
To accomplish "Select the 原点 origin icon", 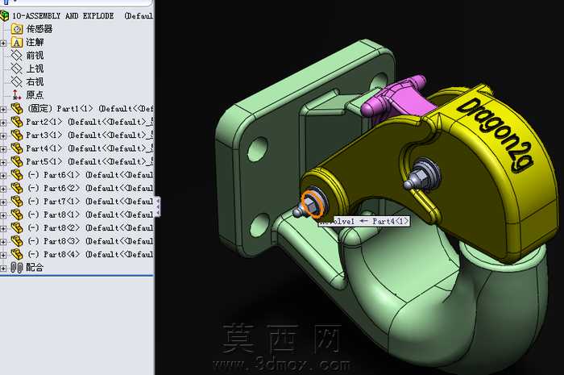I will pos(17,95).
